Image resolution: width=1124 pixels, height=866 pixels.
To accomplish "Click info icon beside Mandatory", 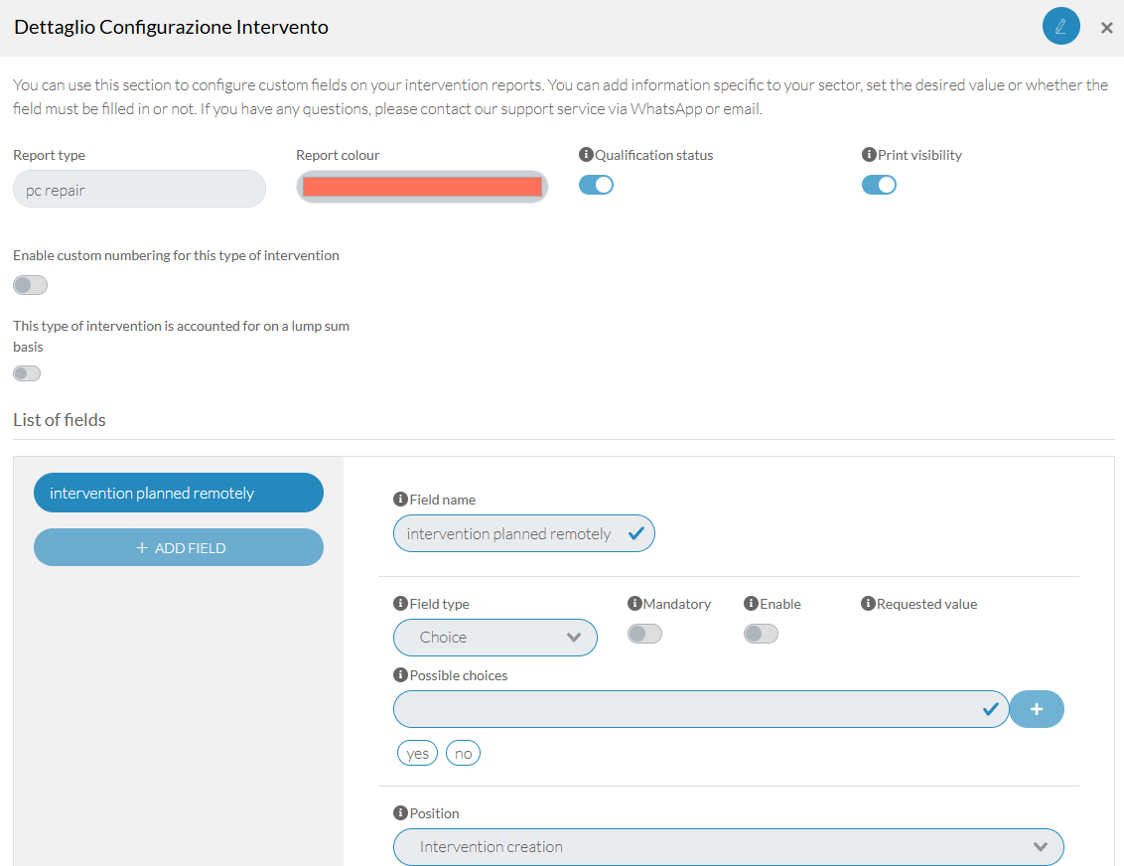I will (634, 603).
